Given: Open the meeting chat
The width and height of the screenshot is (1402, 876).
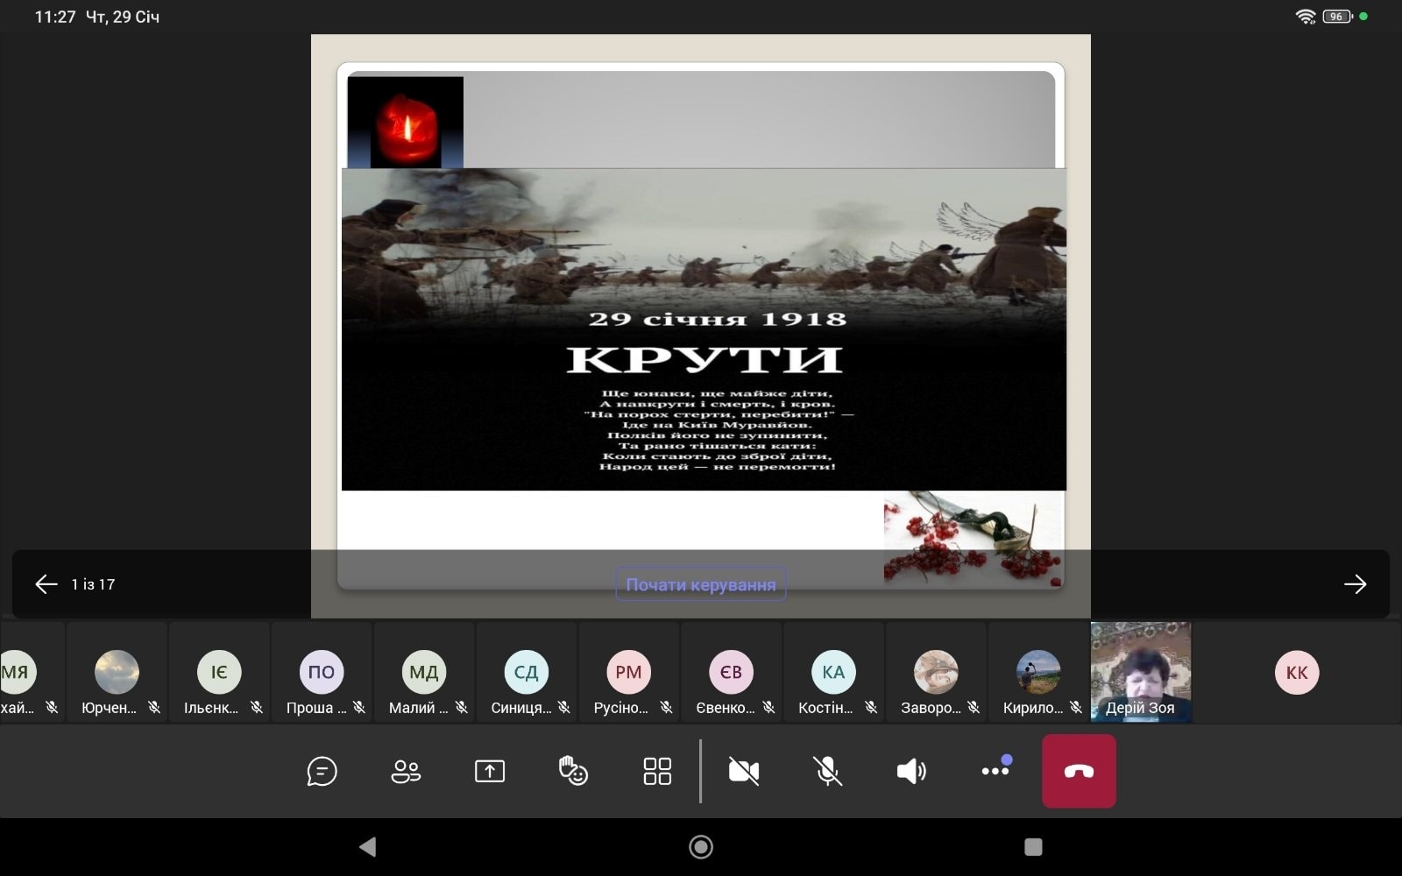Looking at the screenshot, I should 322,771.
